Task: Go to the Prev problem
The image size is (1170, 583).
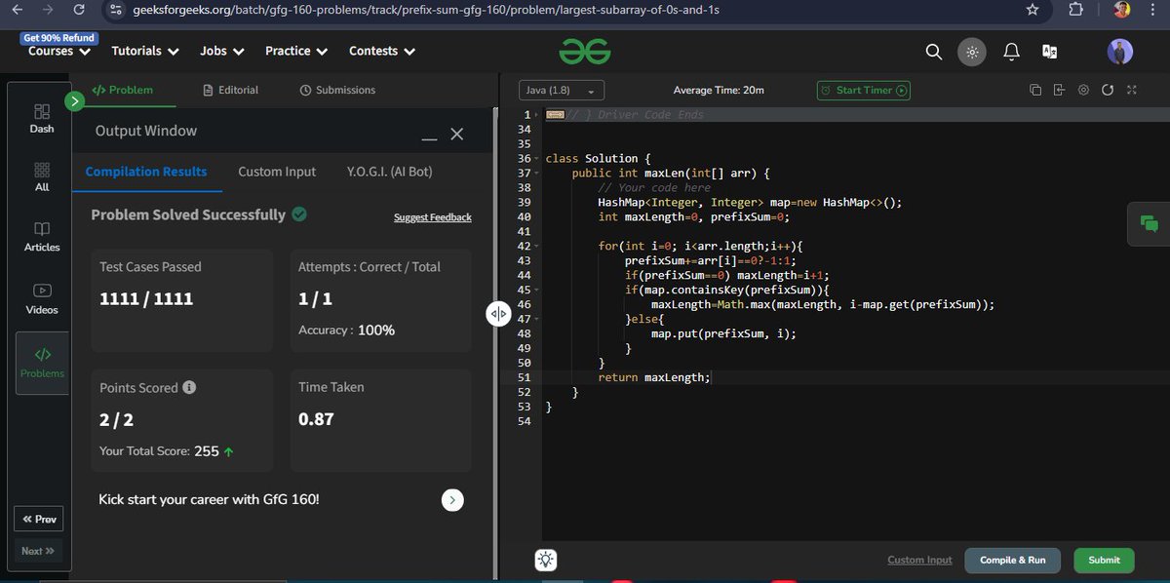Action: 39,520
